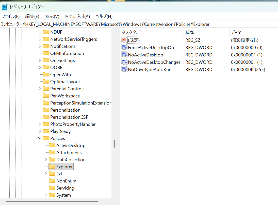This screenshot has width=278, height=205.
Task: Click the Attachments folder icon
Action: coord(52,152)
